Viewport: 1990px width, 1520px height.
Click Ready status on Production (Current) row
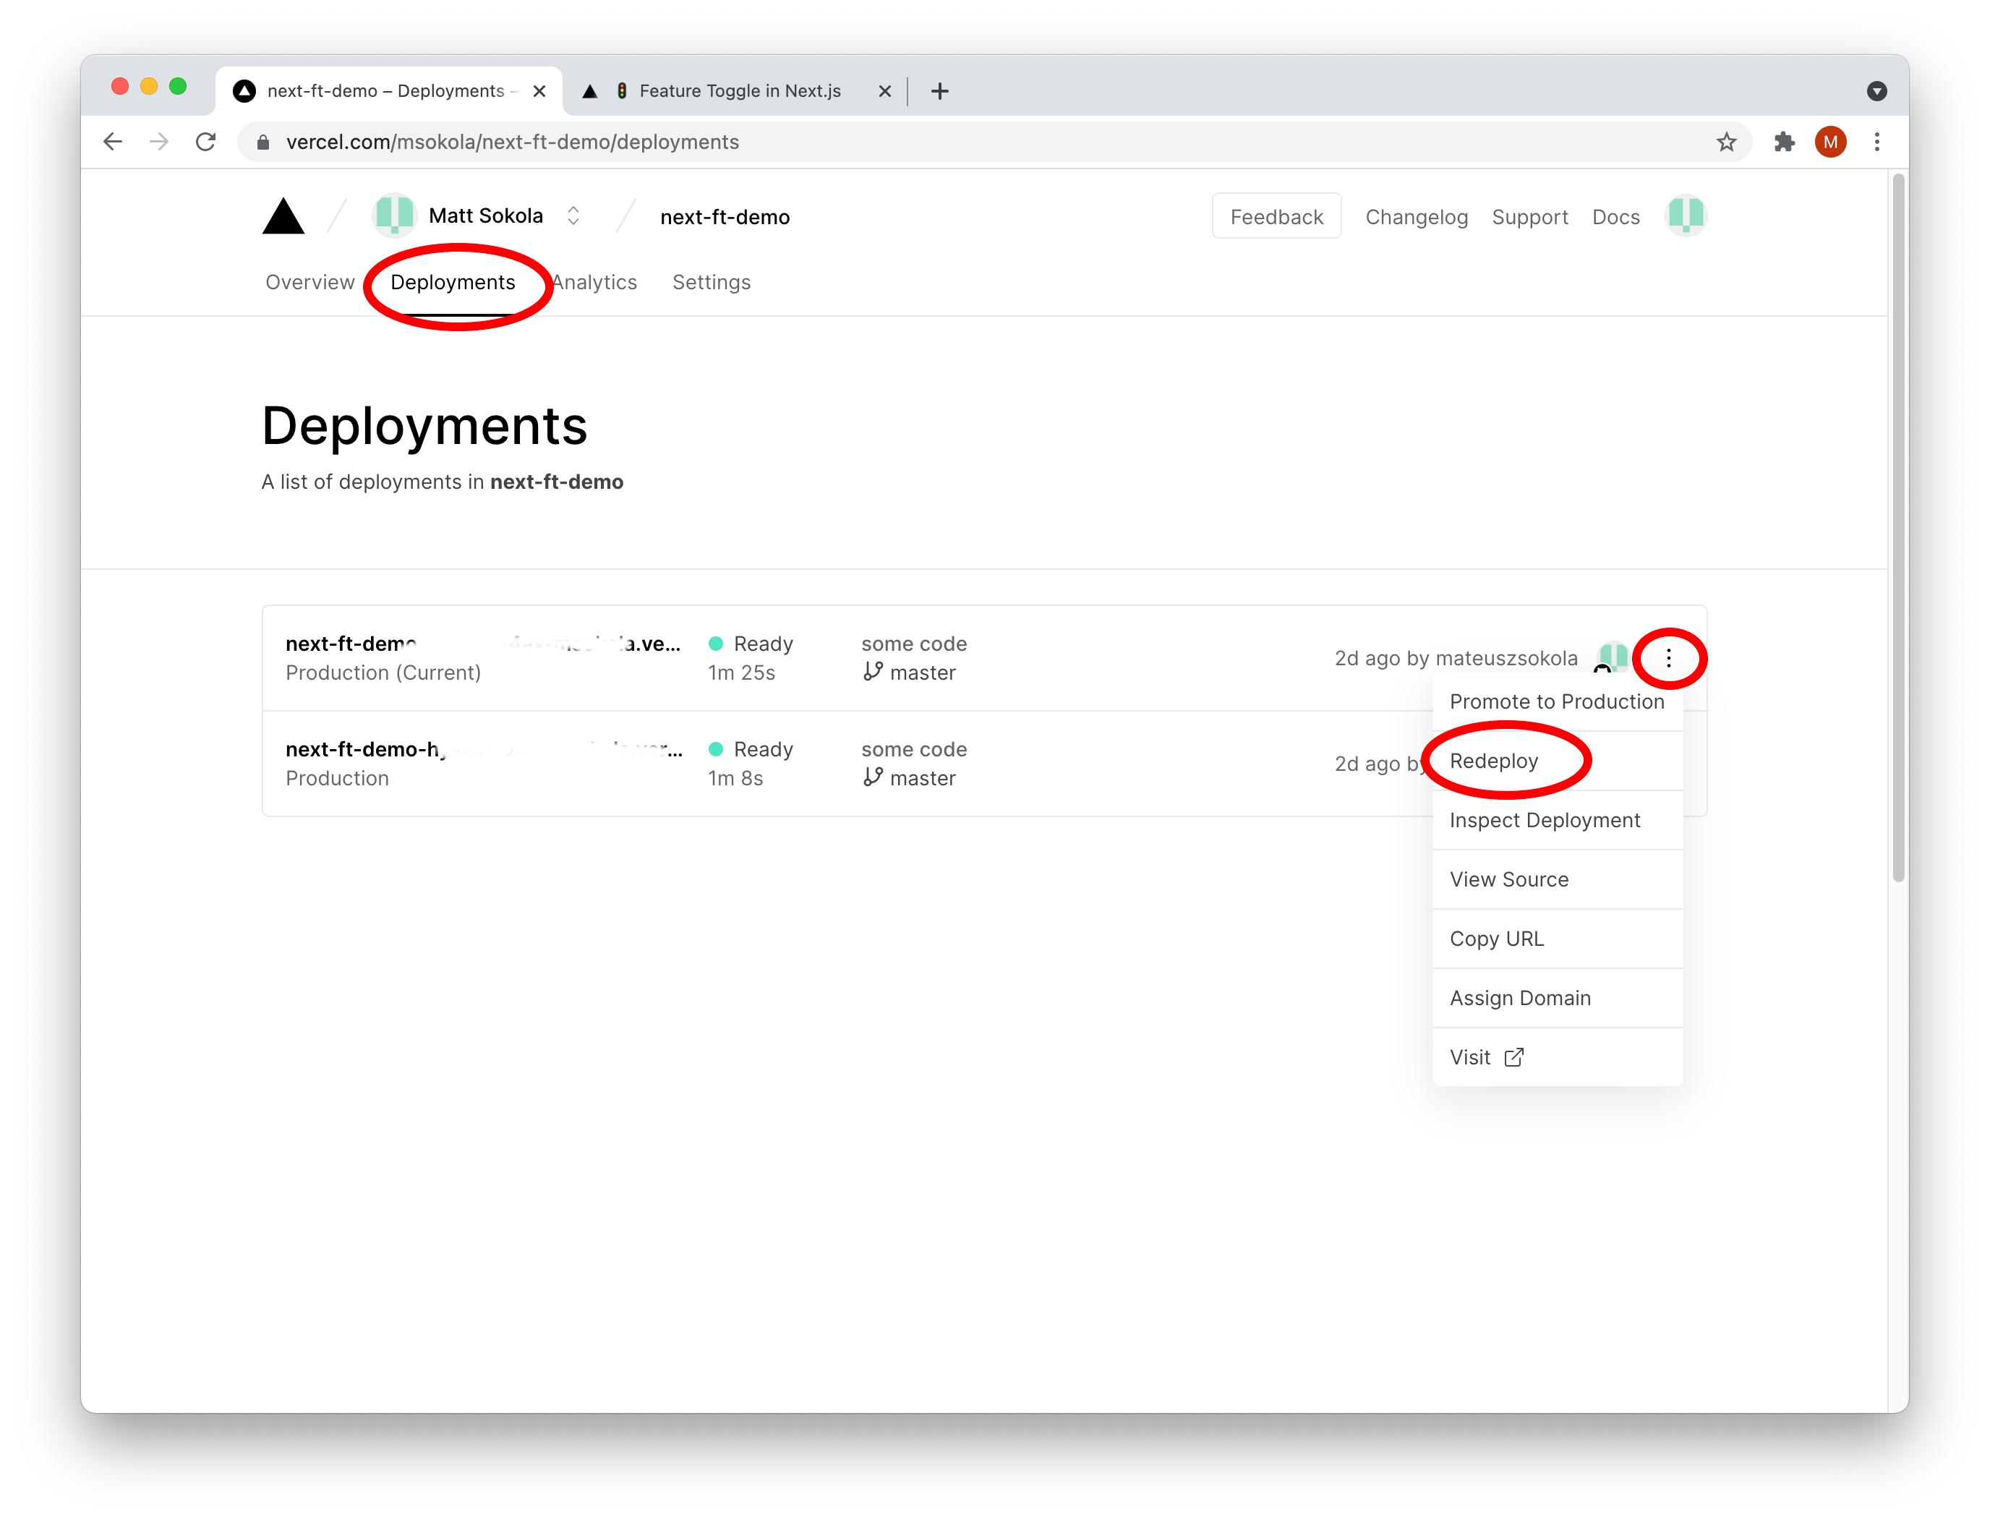tap(751, 644)
